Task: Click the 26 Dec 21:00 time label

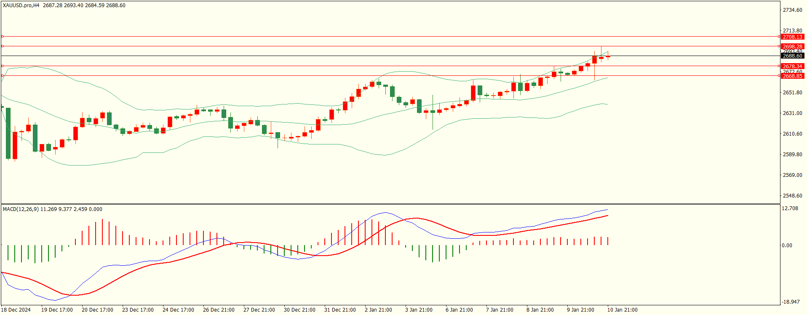Action: [x=219, y=310]
